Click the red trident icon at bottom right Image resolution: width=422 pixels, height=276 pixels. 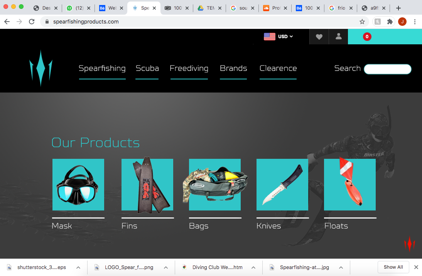tap(409, 243)
